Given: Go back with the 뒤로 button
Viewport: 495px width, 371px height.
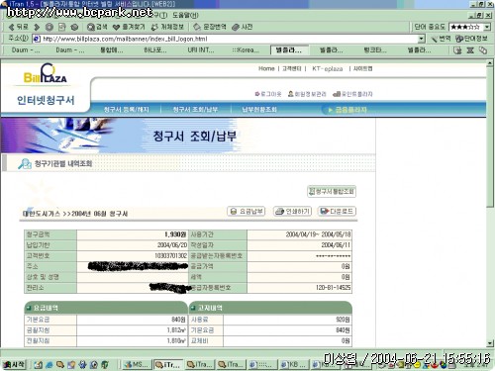Looking at the screenshot, I should [19, 27].
